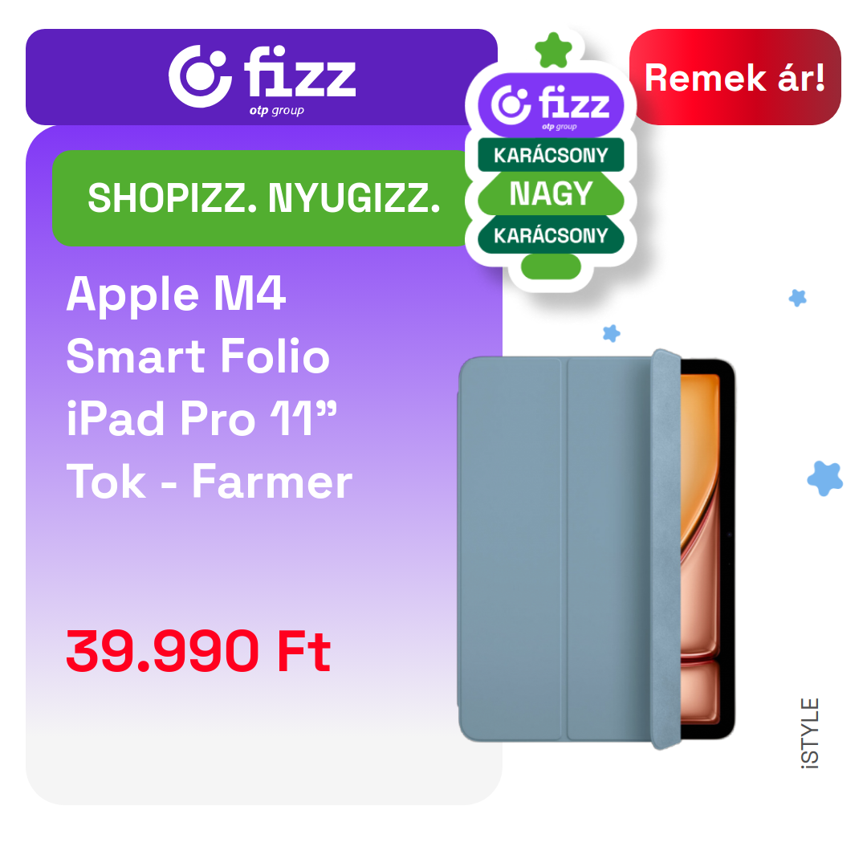Select the 'NAGY' label on the tree badge
Image resolution: width=867 pixels, height=867 pixels.
tap(551, 193)
